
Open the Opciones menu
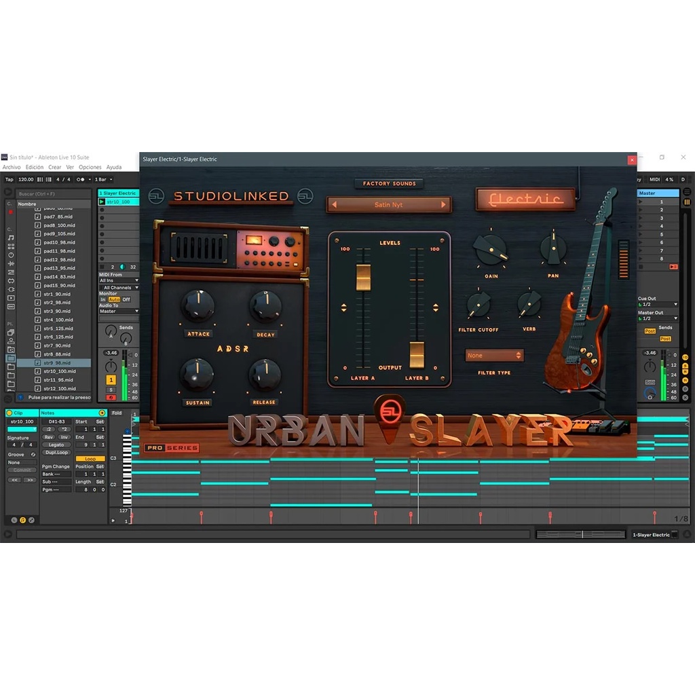point(90,167)
